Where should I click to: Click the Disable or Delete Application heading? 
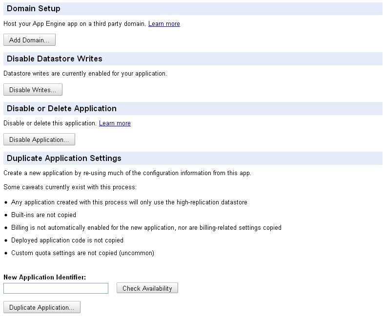pos(61,108)
